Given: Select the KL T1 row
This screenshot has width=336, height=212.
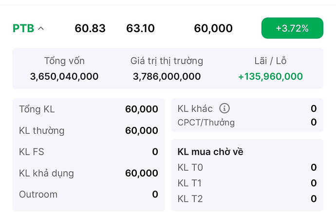Looking at the screenshot, I should click(247, 183).
